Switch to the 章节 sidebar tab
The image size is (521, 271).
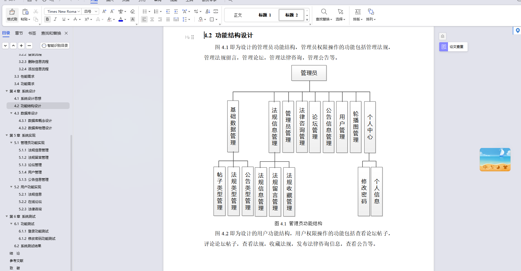click(x=19, y=33)
